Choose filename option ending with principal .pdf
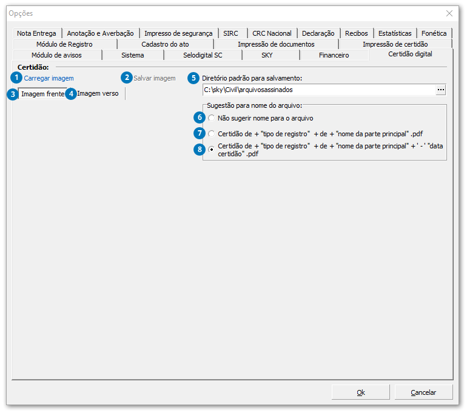Screen dimensions: 467x413 pos(316,134)
